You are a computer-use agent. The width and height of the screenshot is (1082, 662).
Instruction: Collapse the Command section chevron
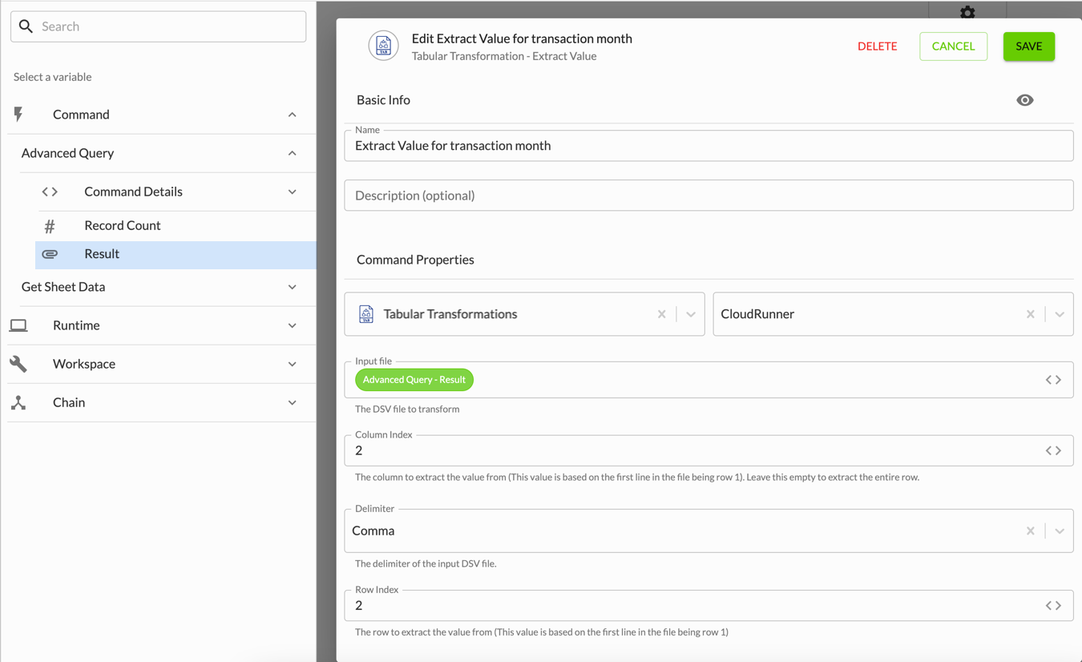[x=292, y=115]
